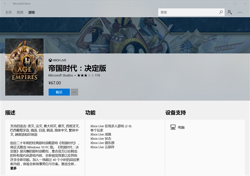Open the Microsoft Studios publisher link
The width and height of the screenshot is (250, 176).
(60, 75)
